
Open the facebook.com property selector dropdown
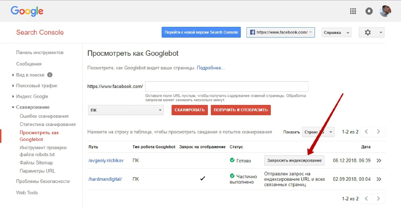[281, 33]
